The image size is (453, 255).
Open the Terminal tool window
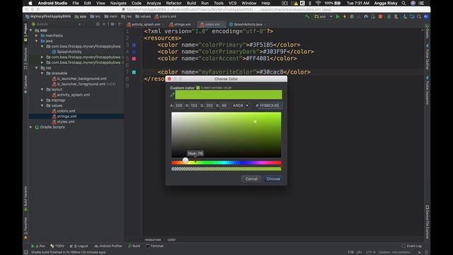[x=154, y=246]
